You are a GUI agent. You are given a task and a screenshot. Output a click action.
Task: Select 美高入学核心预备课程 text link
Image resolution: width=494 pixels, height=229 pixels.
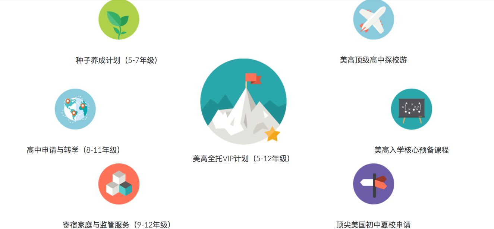pos(412,150)
